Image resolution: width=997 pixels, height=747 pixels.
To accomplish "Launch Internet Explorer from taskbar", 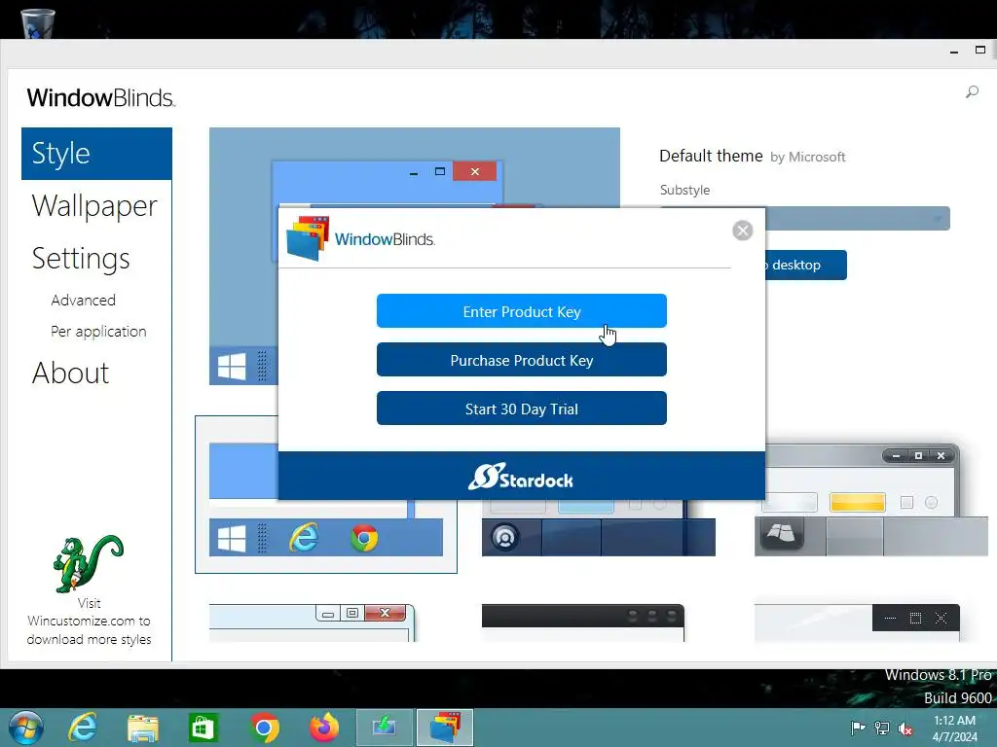I will click(84, 728).
